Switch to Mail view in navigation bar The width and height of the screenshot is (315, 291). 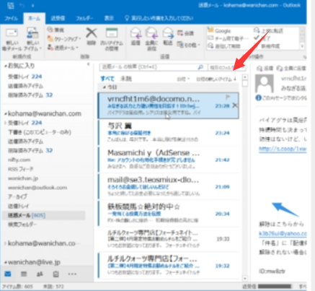pos(8,274)
